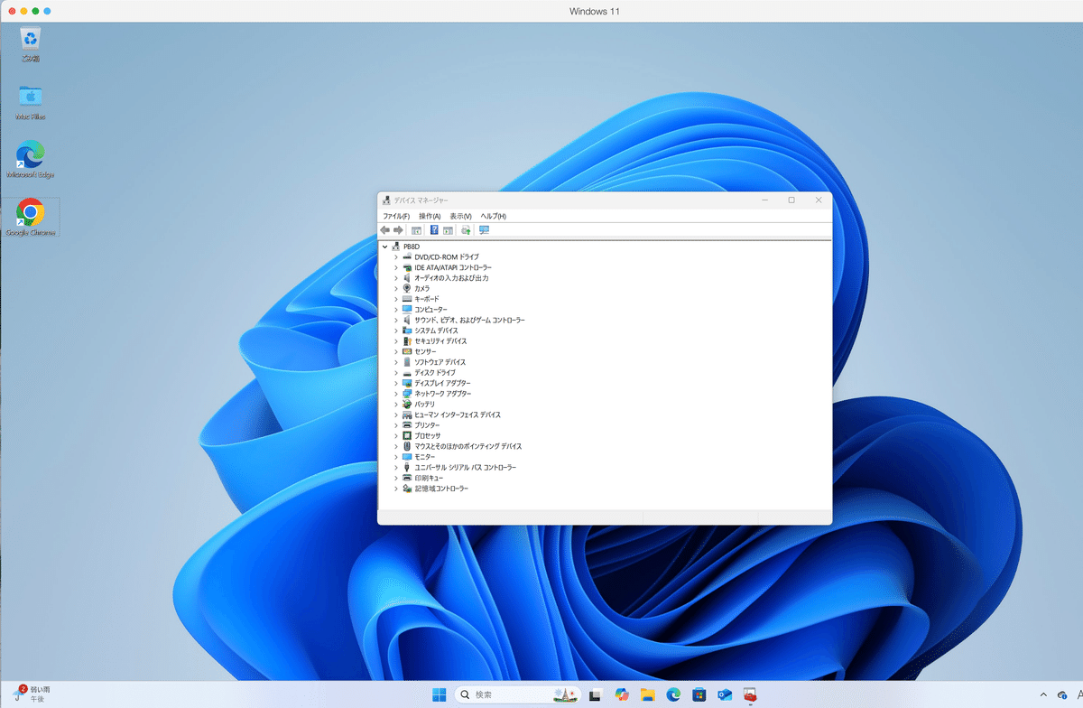Image resolution: width=1083 pixels, height=708 pixels.
Task: Expand ユニバーサル シリアル バス コントローラー
Action: [x=395, y=467]
